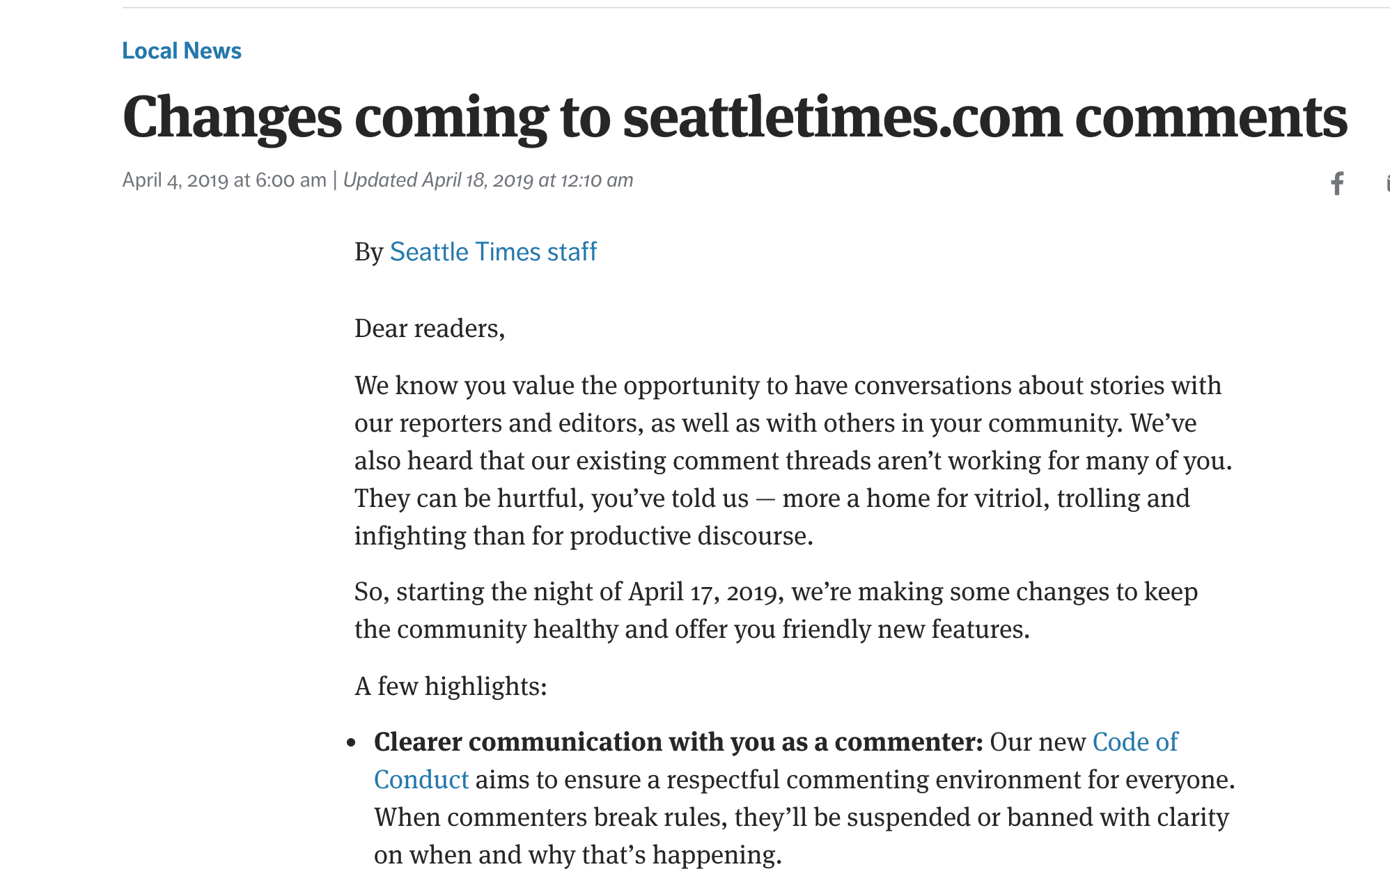The height and width of the screenshot is (883, 1390).
Task: Click the word By before the author name
Action: click(x=368, y=252)
